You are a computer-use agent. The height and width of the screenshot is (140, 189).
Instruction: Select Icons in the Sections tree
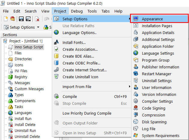pyautogui.click(x=19, y=65)
